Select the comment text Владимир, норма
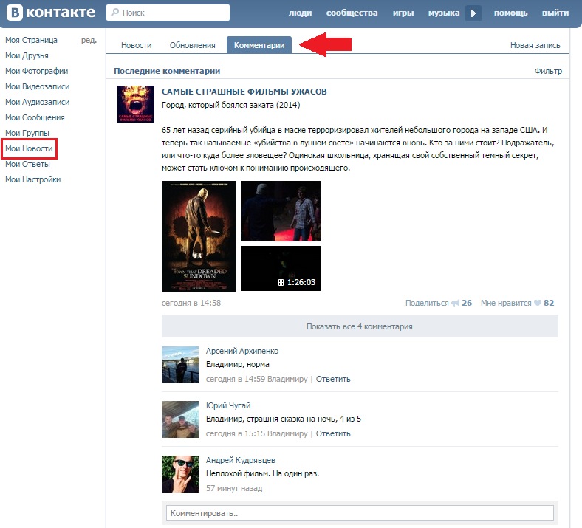 (238, 364)
